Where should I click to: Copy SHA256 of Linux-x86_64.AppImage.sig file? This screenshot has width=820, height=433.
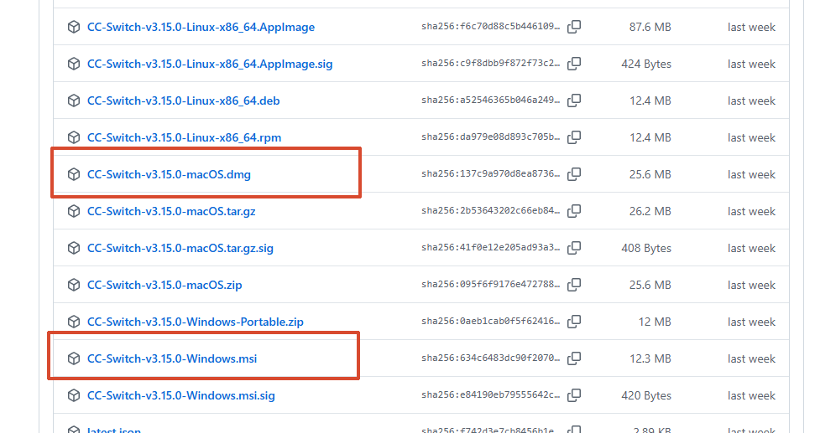574,64
